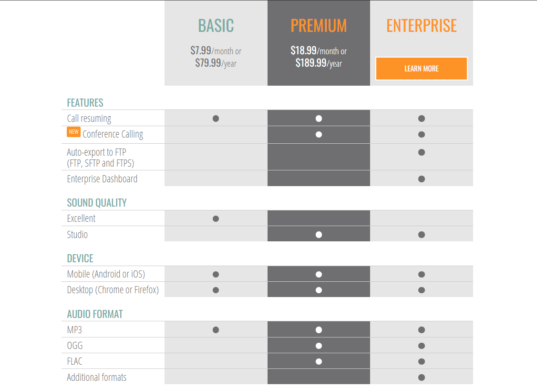Click the NEW badge beside Conference Calling
Screen dimensions: 537x387
click(x=73, y=132)
